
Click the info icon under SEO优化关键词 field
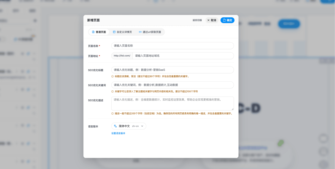112,91
